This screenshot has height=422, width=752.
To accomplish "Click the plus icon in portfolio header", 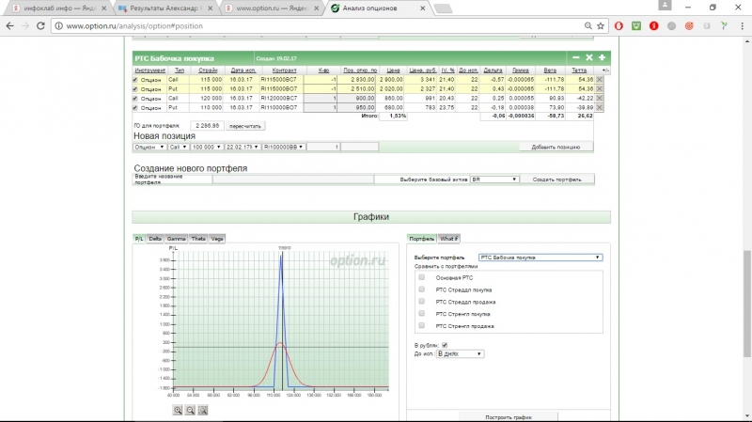I will pyautogui.click(x=601, y=58).
